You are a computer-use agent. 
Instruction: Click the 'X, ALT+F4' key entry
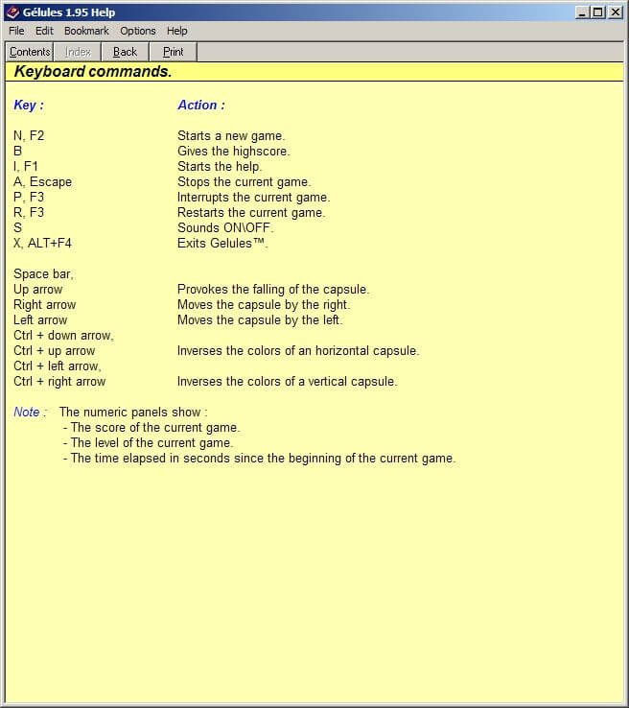point(42,243)
